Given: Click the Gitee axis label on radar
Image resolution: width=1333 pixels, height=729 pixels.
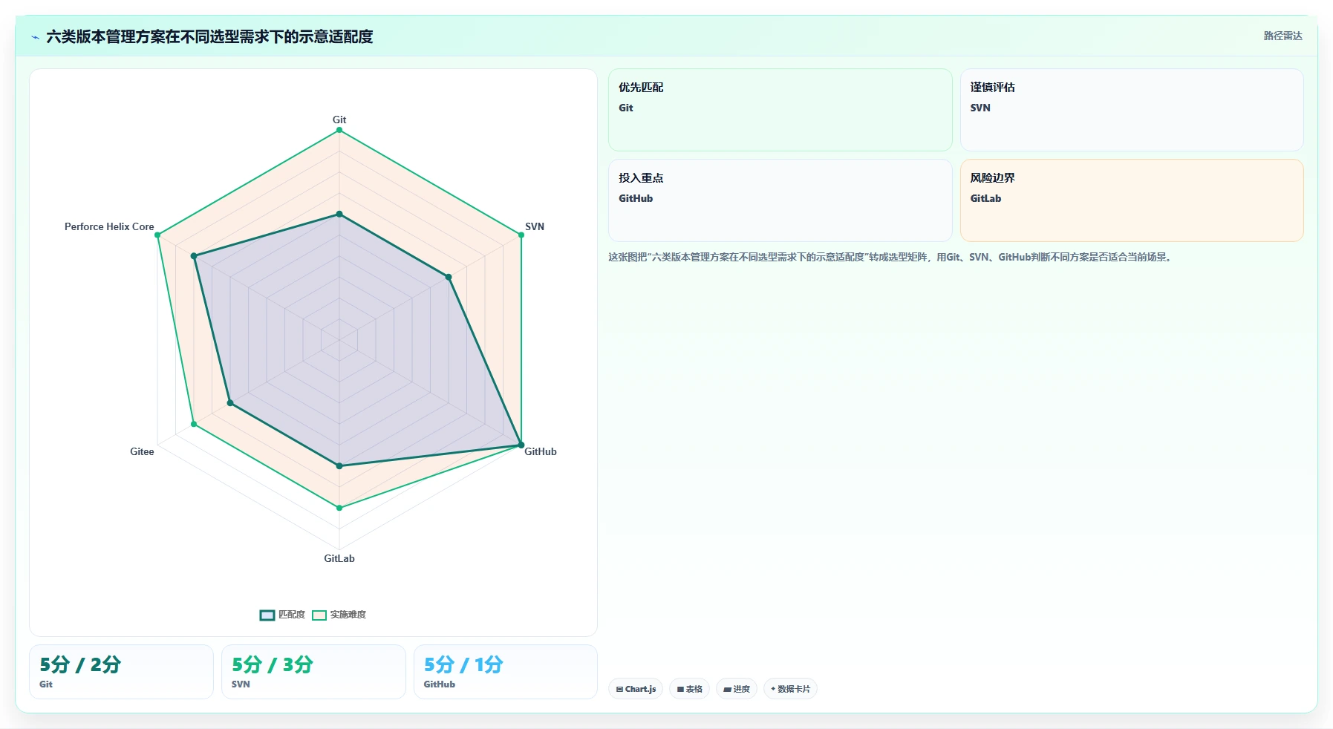Looking at the screenshot, I should click(x=142, y=451).
